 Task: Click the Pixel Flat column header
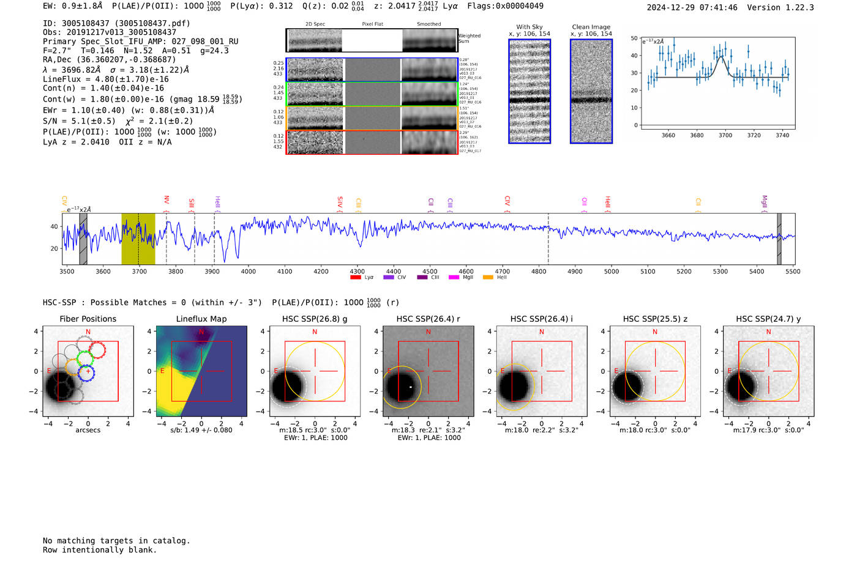tap(372, 24)
